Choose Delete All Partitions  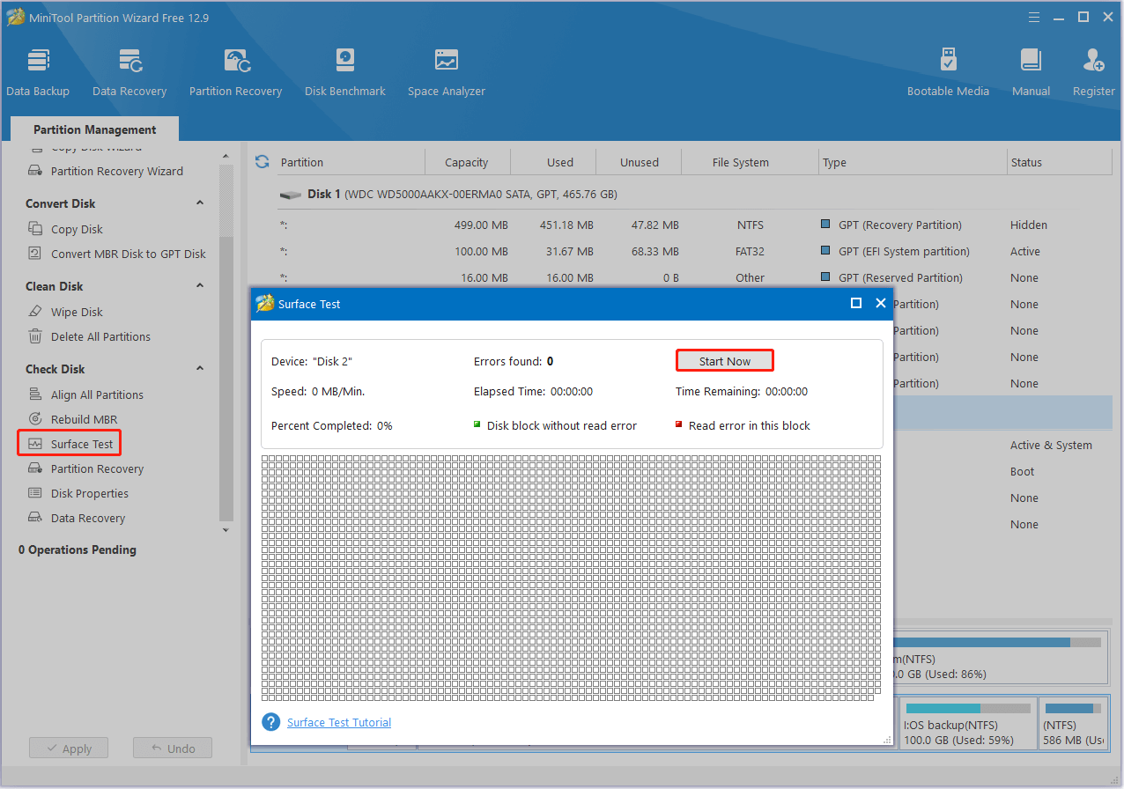tap(89, 336)
